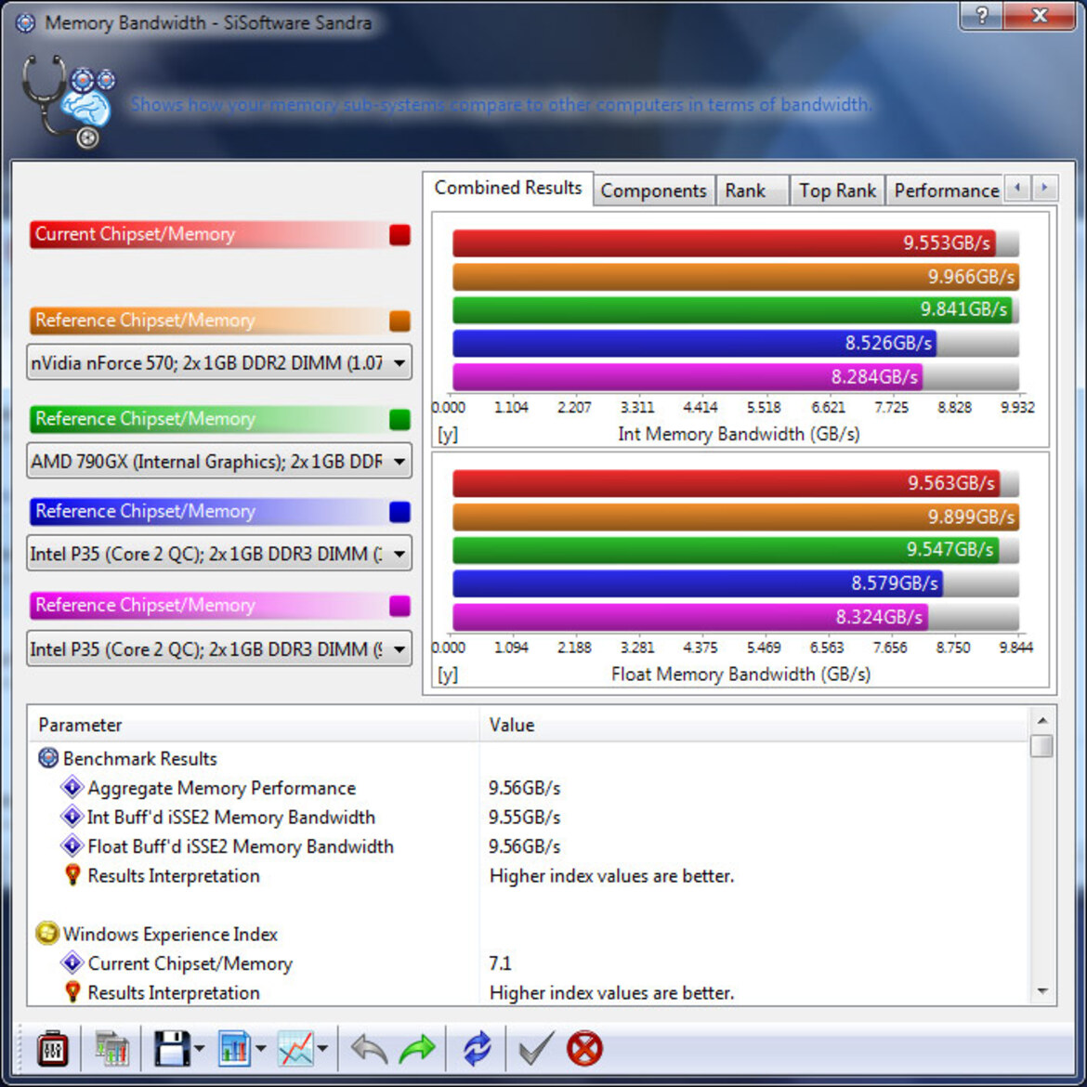
Task: Toggle the blue Reference Chipset/Memory checkbox
Action: (x=399, y=512)
